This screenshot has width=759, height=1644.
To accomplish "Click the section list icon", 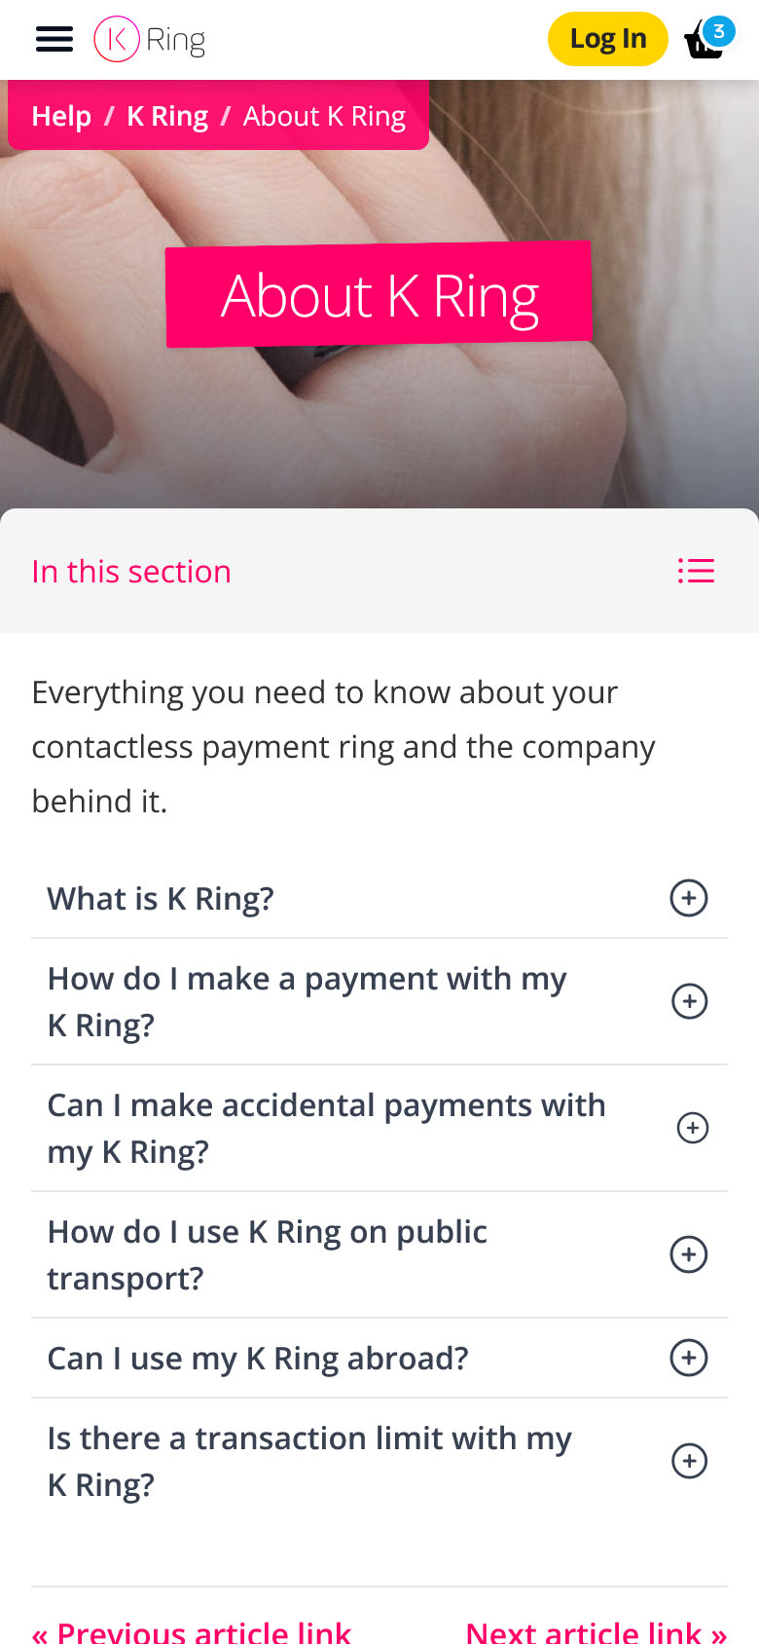I will pyautogui.click(x=696, y=571).
